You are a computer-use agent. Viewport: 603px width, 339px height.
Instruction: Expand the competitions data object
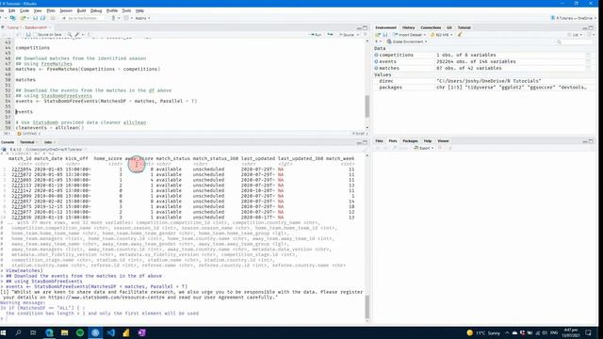click(376, 55)
